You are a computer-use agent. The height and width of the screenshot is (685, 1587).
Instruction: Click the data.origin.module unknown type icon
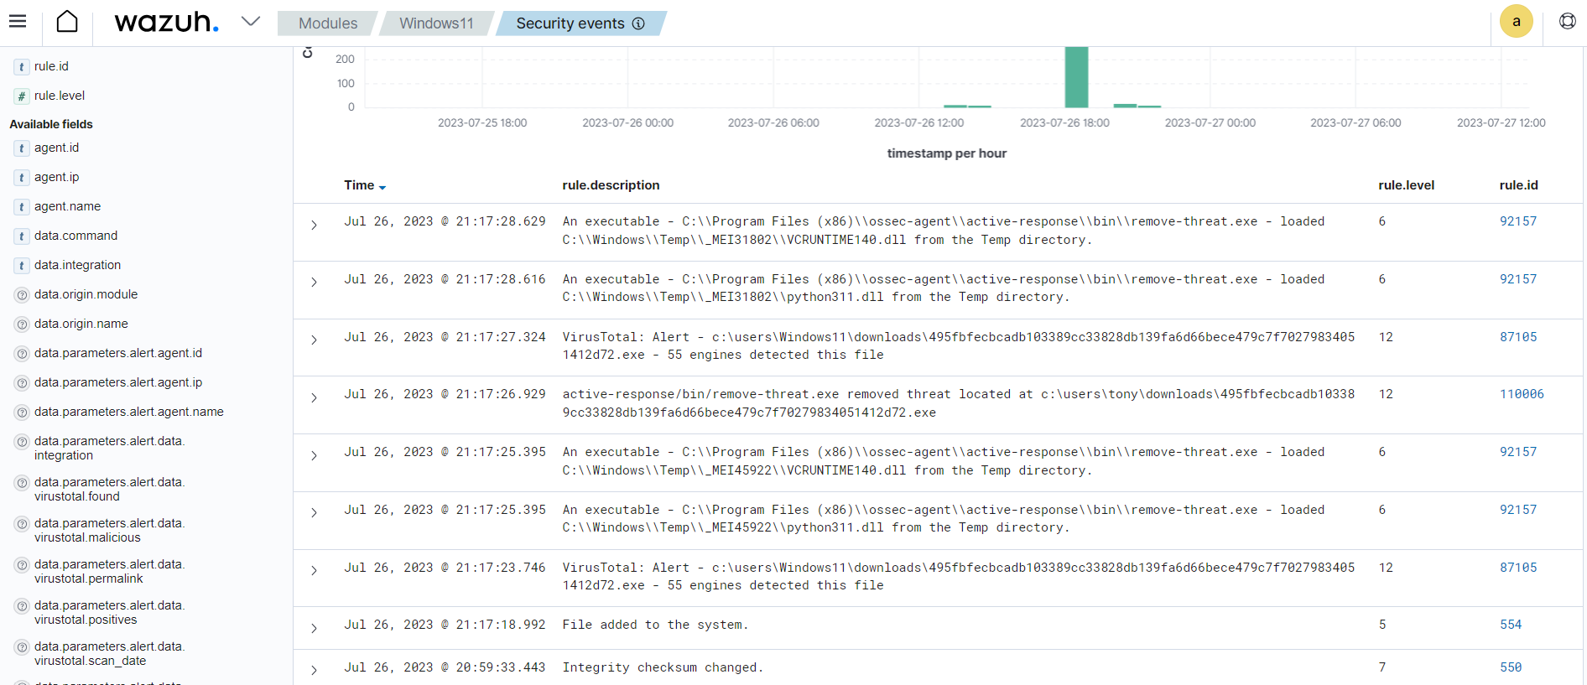coord(22,295)
